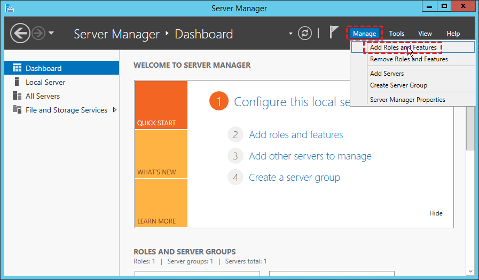Expand File and Storage Services submenu arrow
This screenshot has width=479, height=280.
click(x=114, y=110)
